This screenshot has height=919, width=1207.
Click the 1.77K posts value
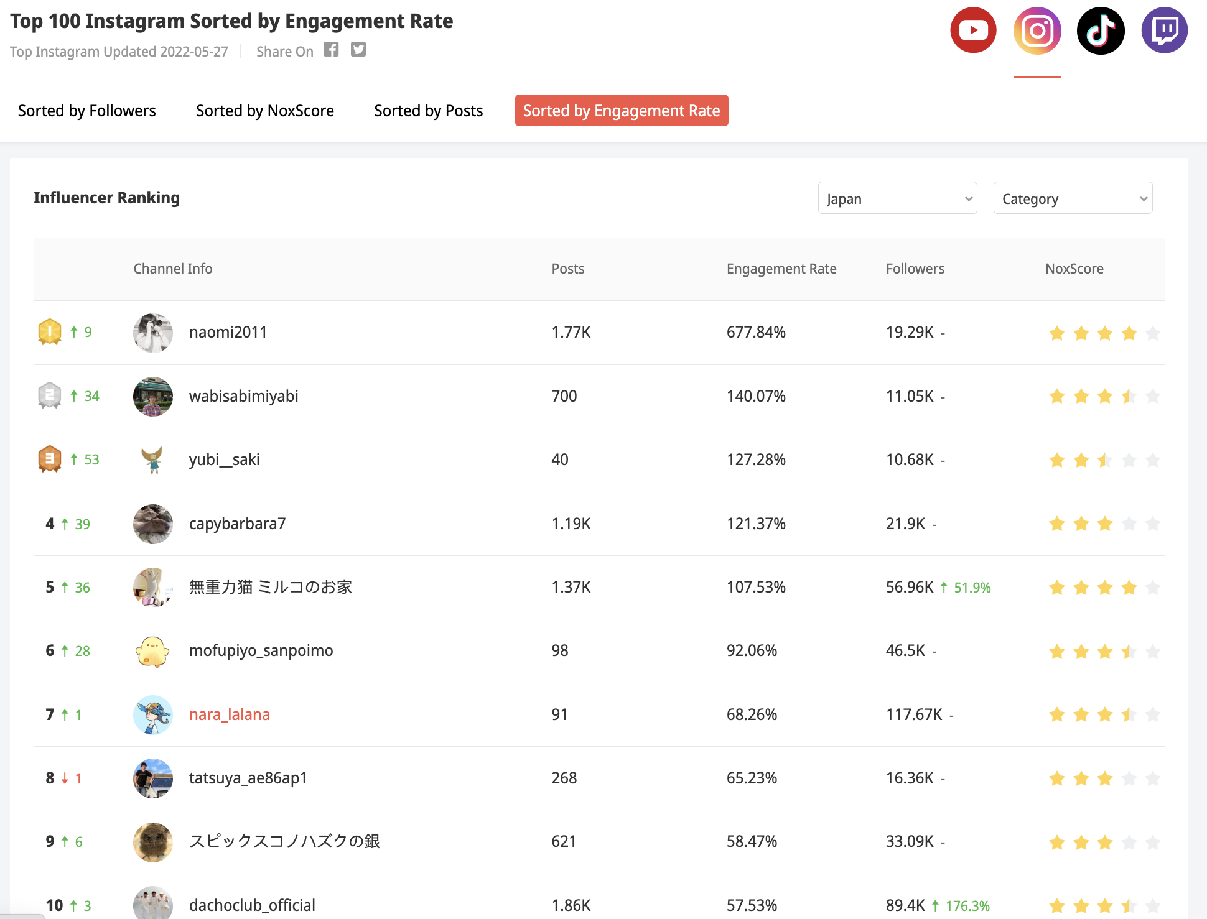click(x=571, y=332)
